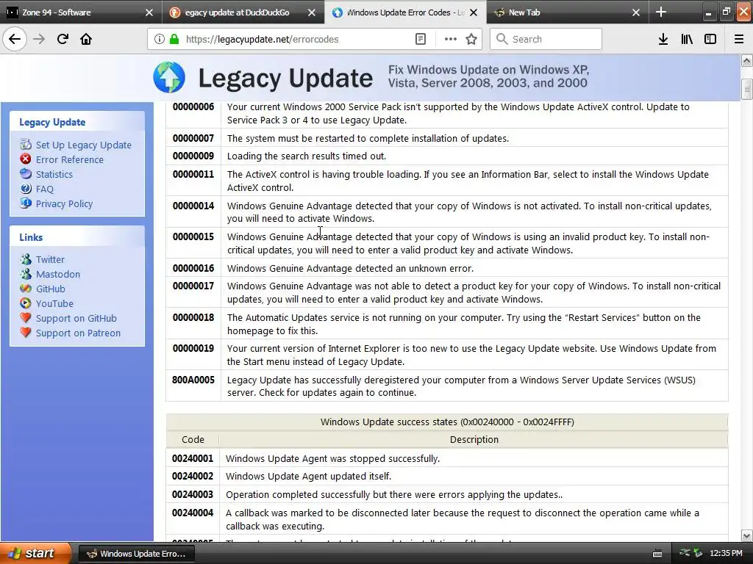Open the Statistics link
Image resolution: width=753 pixels, height=564 pixels.
pos(54,175)
